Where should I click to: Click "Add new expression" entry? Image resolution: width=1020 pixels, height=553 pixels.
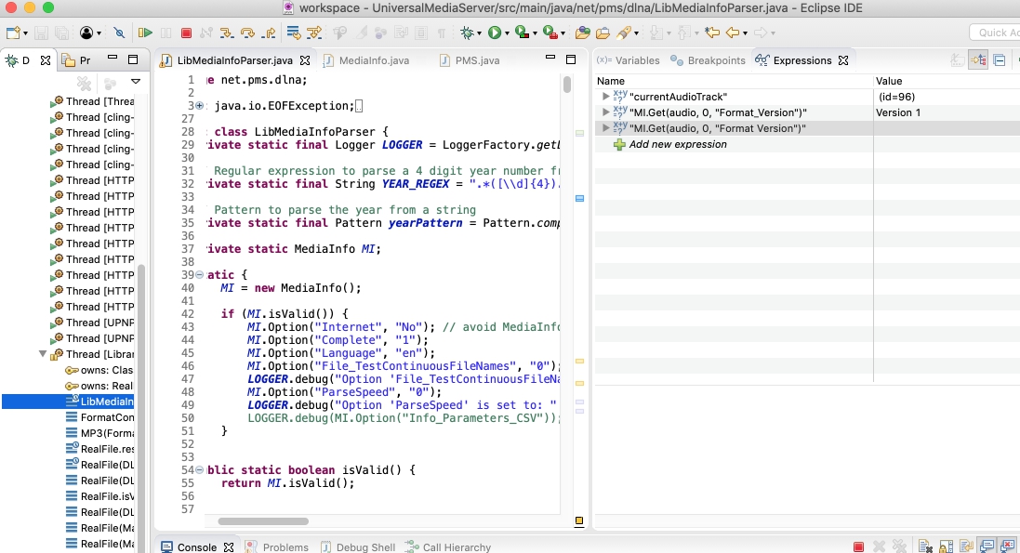tap(677, 144)
